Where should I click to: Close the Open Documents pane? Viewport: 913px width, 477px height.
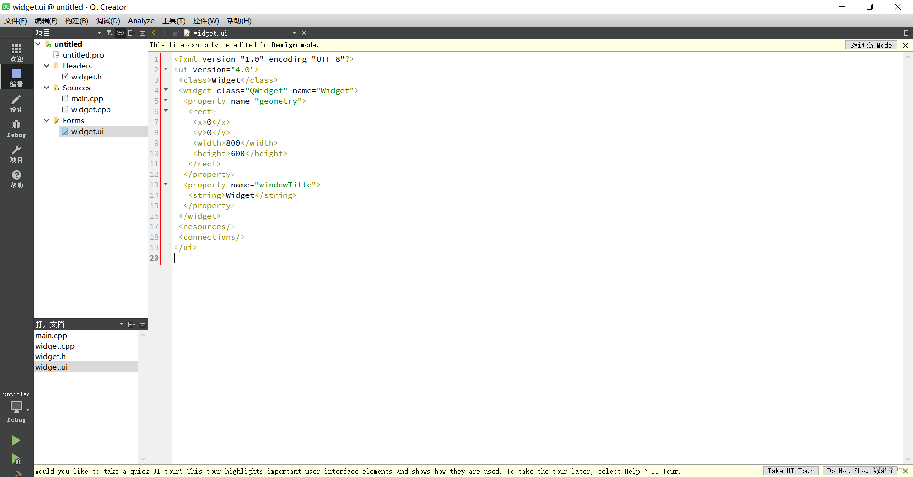142,324
